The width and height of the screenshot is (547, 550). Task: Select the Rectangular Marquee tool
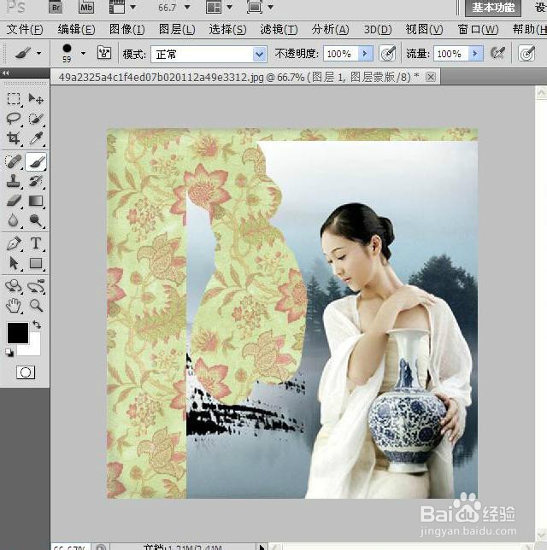point(14,99)
